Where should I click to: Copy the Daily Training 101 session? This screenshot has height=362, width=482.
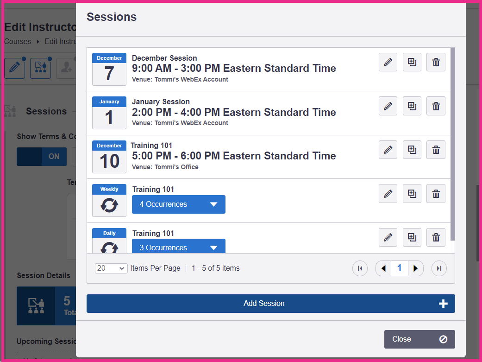click(x=412, y=237)
